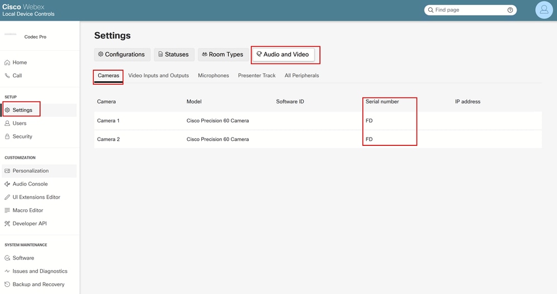The width and height of the screenshot is (557, 294).
Task: Click the Cisco Webex logo text
Action: [x=23, y=7]
